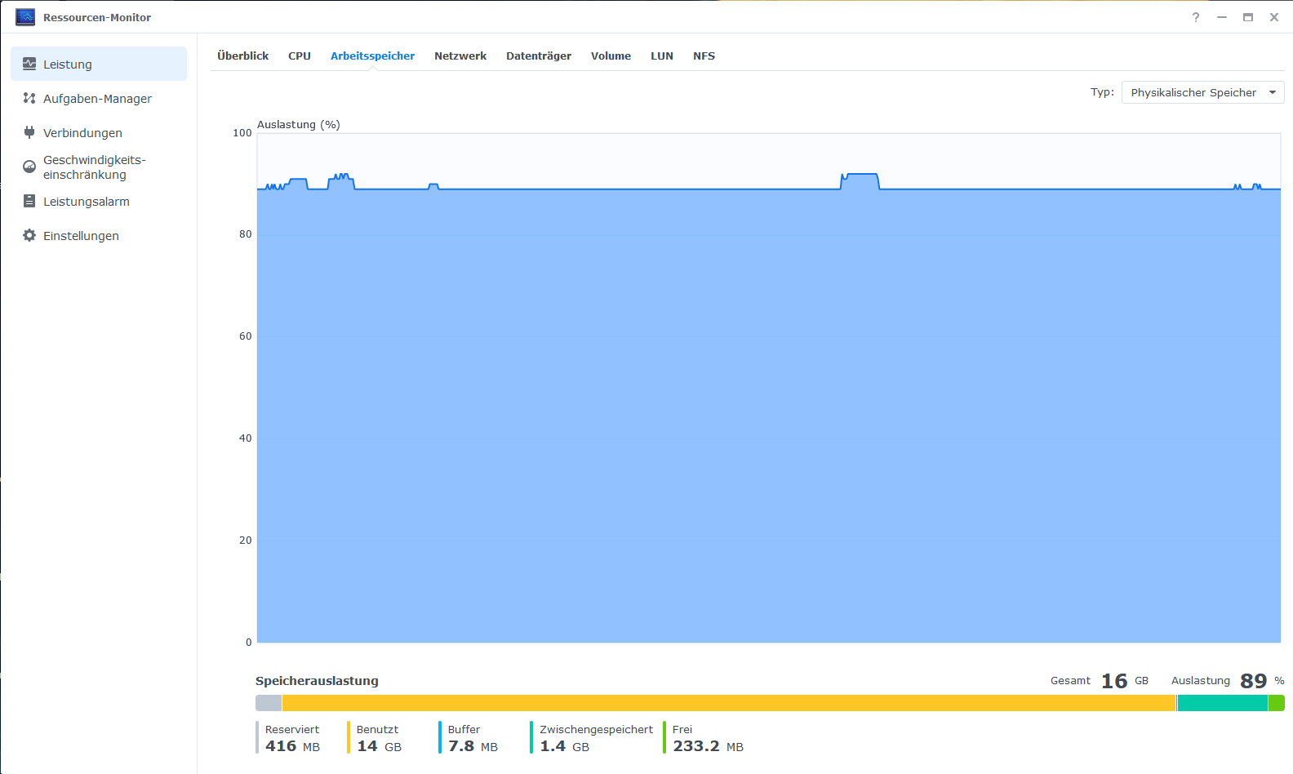Click the Geschwindigkeitseinschränkung gauge icon
Image resolution: width=1293 pixels, height=774 pixels.
(x=29, y=167)
